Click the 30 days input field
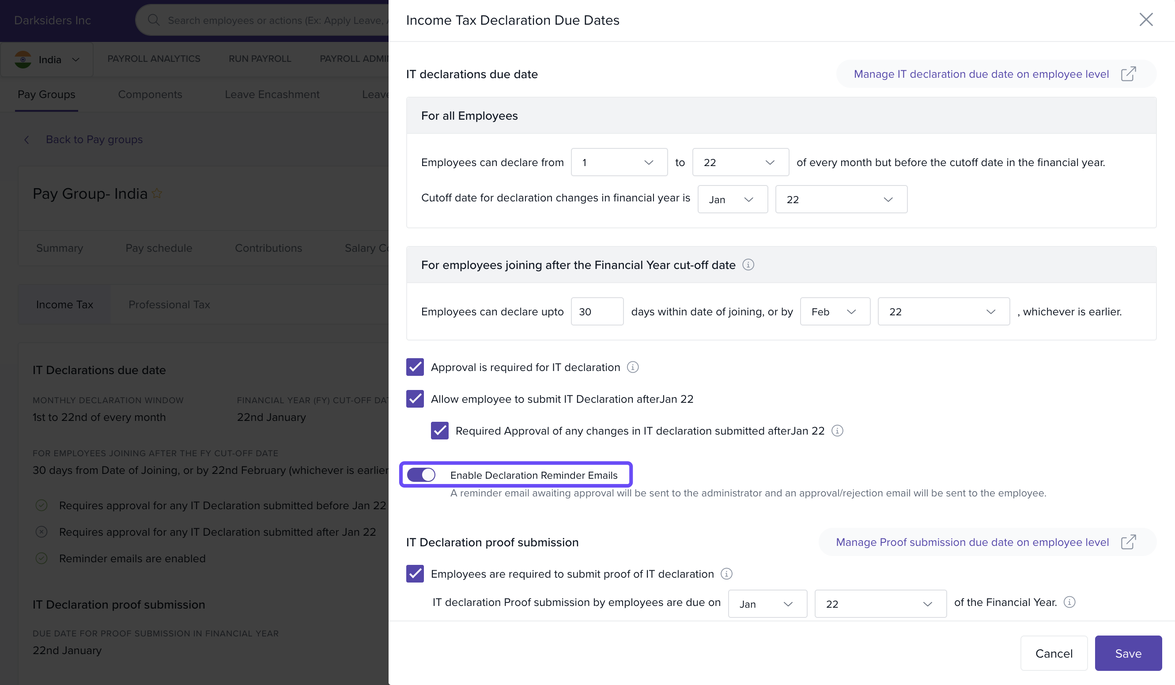The height and width of the screenshot is (685, 1175). [597, 311]
